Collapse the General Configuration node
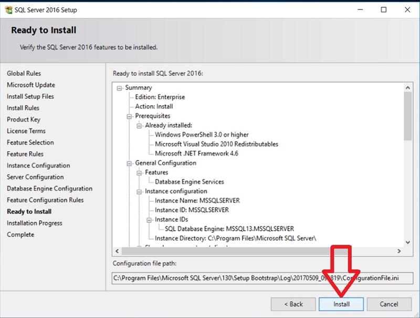 (x=130, y=163)
